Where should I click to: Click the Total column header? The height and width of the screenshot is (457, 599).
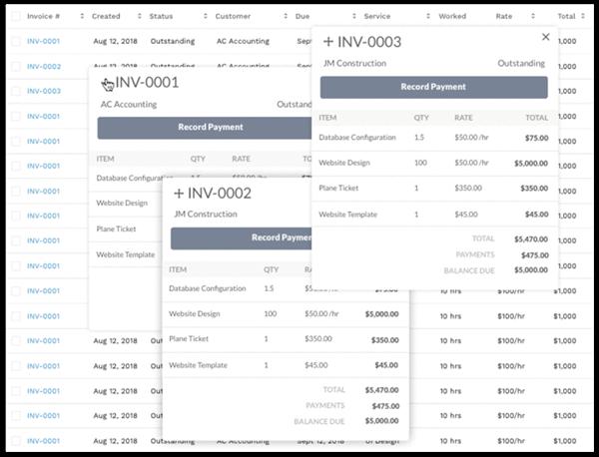(x=566, y=17)
